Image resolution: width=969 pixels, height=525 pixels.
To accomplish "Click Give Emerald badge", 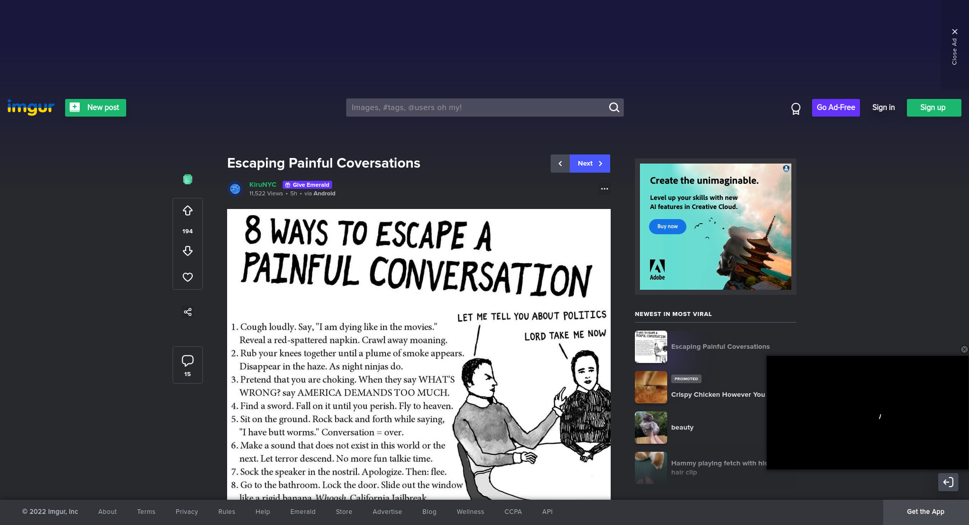I will point(307,185).
